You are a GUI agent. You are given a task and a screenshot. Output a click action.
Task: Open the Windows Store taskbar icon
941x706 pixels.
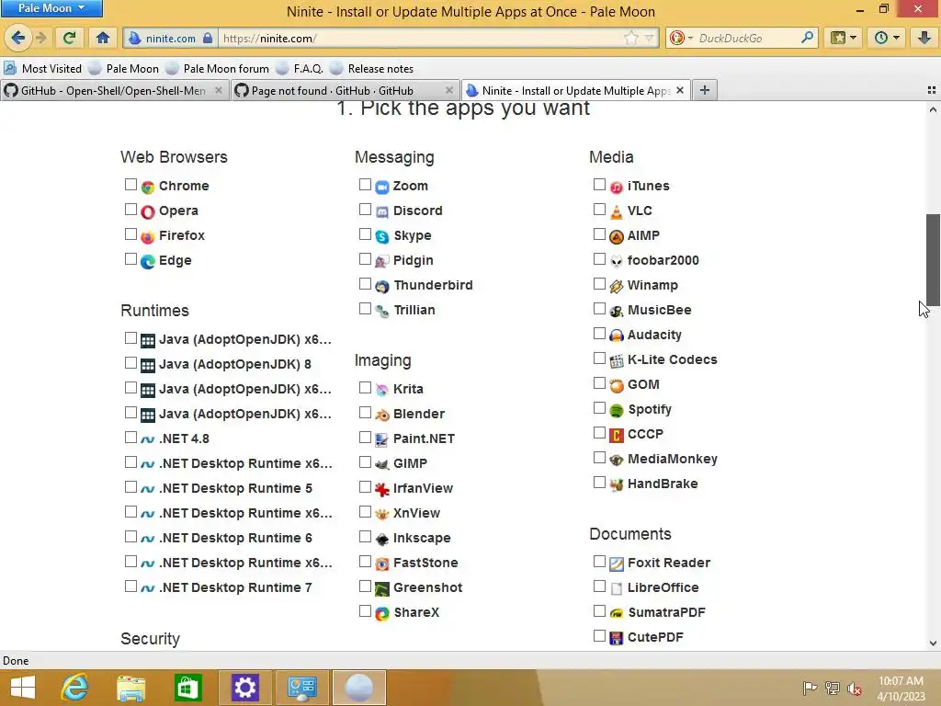pyautogui.click(x=187, y=688)
